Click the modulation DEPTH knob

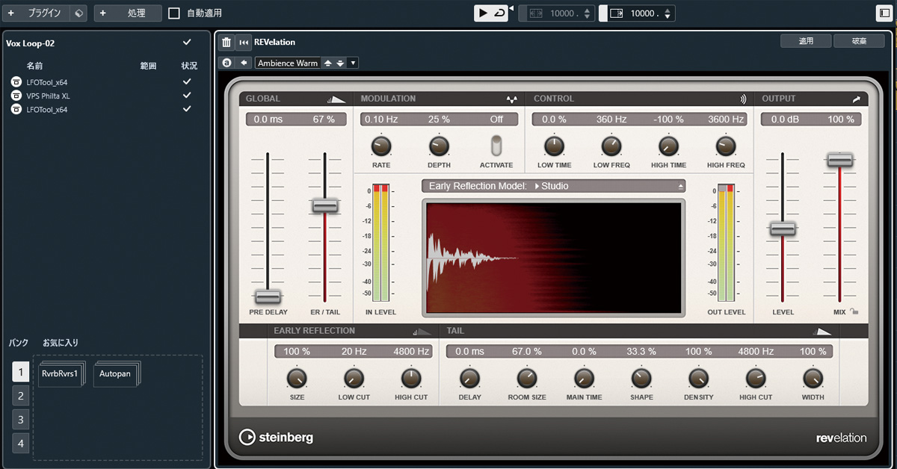tap(439, 146)
